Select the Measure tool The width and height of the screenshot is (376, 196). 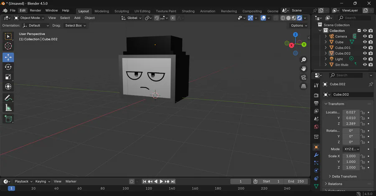8,108
